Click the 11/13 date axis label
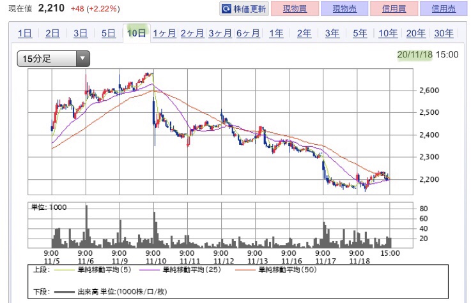This screenshot has height=303, width=471. tap(258, 261)
